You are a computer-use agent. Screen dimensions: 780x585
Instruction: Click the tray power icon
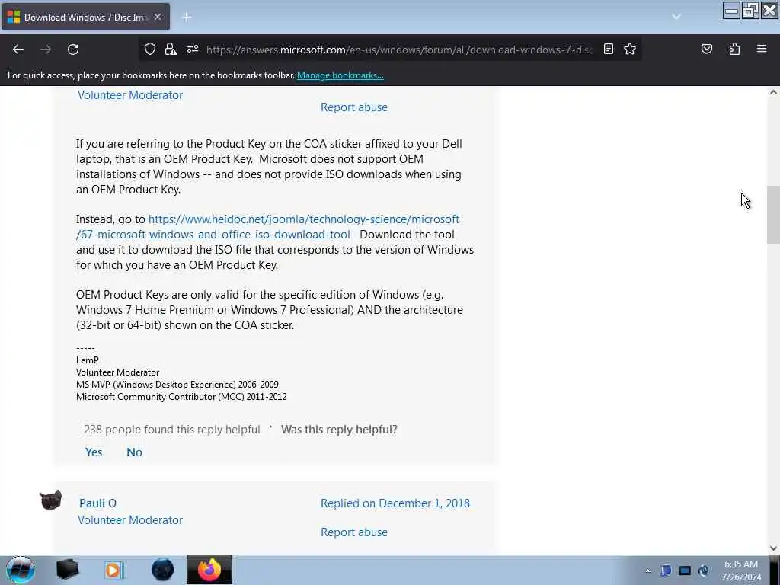tap(703, 571)
